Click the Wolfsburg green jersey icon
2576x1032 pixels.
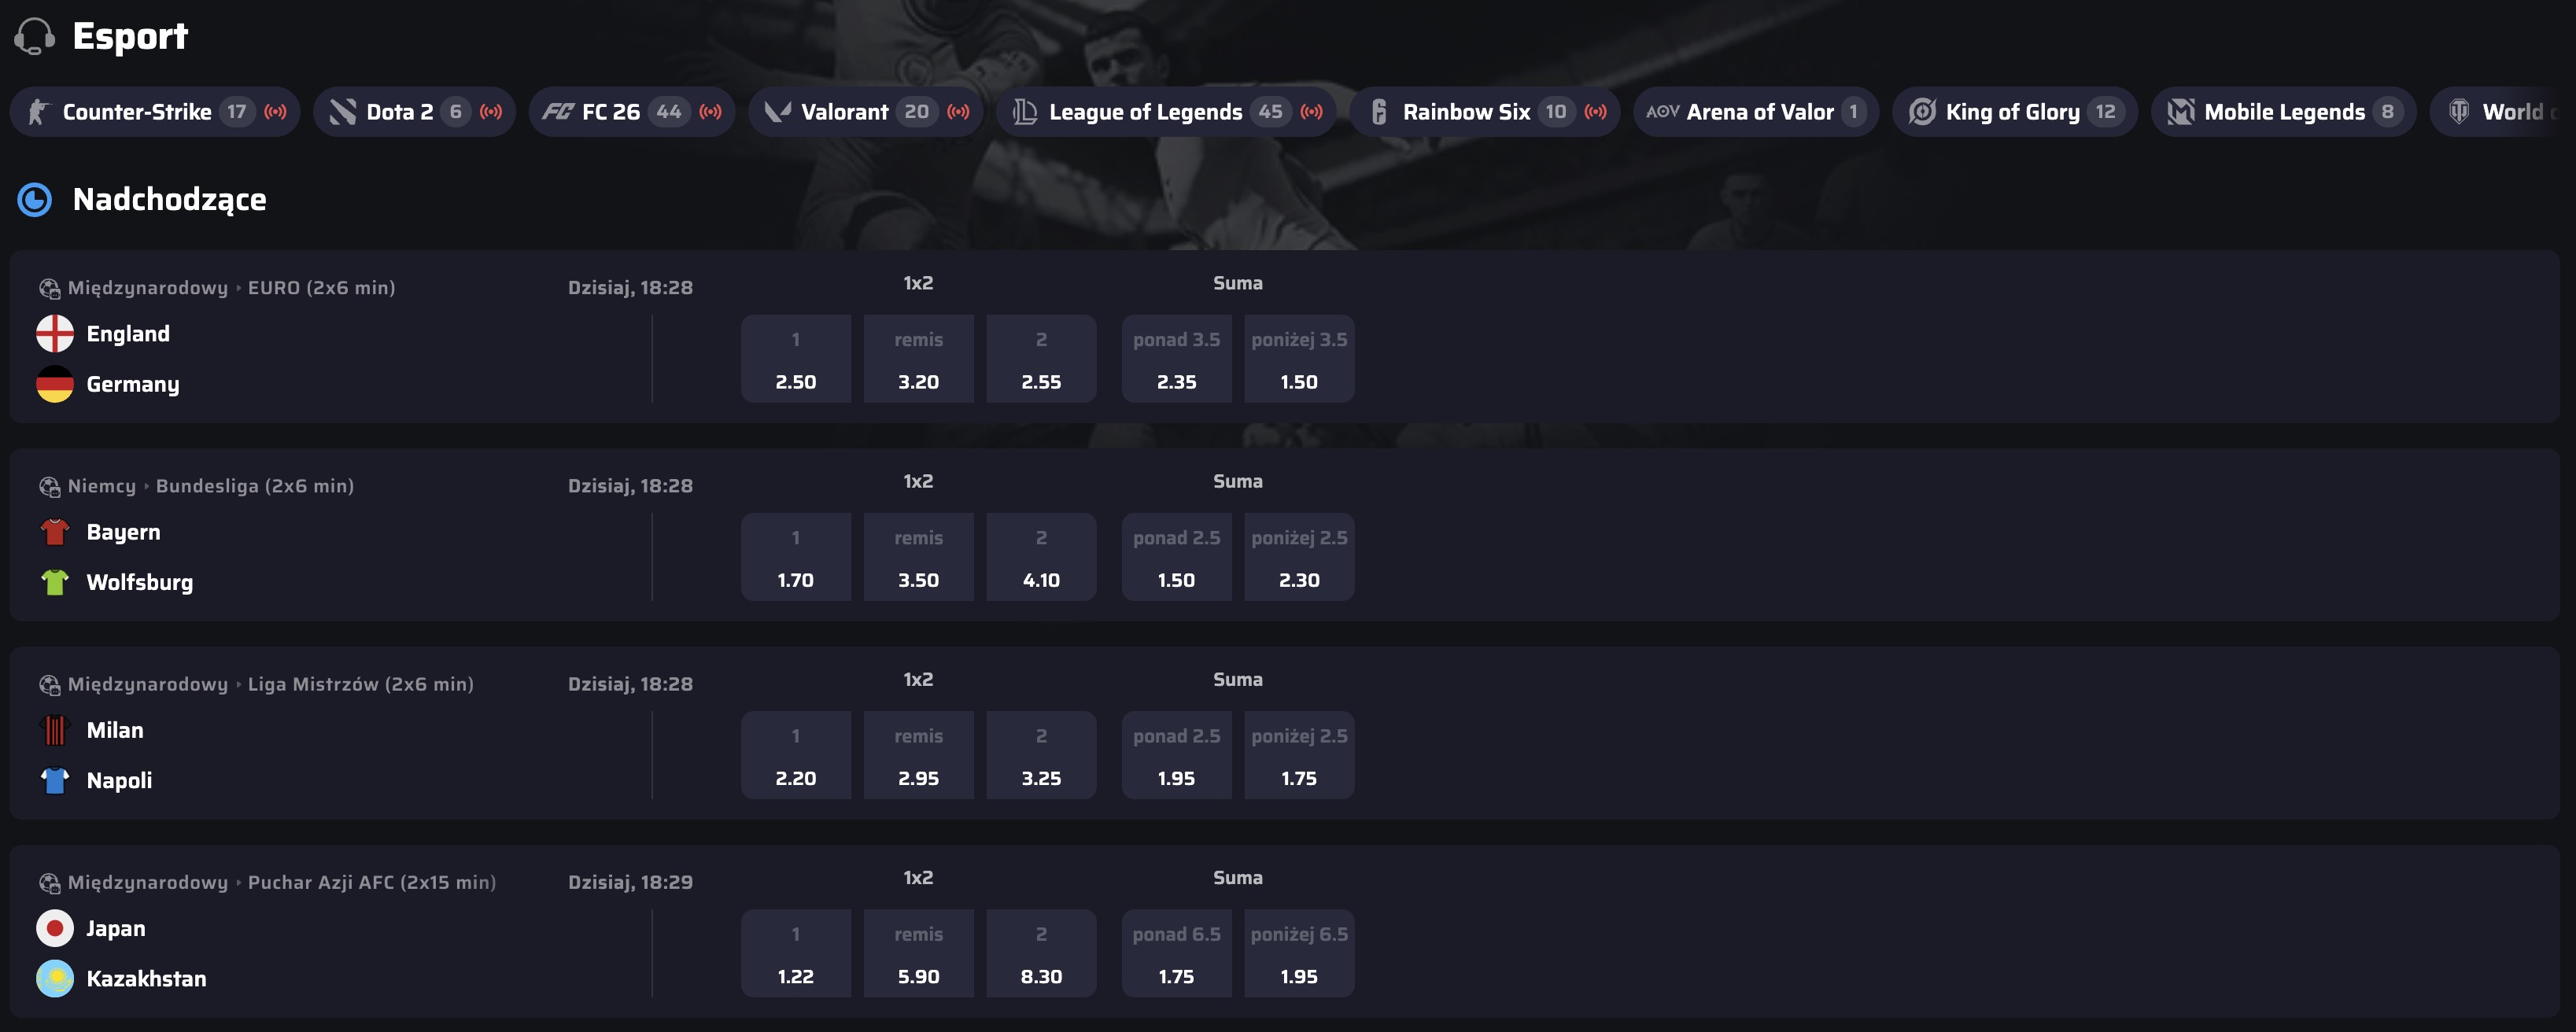55,582
